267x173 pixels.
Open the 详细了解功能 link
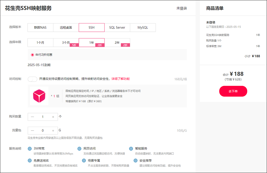[120, 79]
